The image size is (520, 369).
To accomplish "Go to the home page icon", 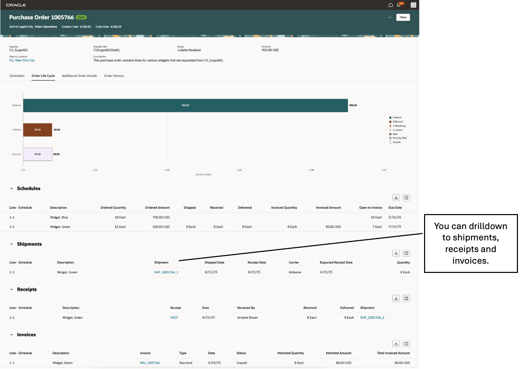I will (x=391, y=5).
